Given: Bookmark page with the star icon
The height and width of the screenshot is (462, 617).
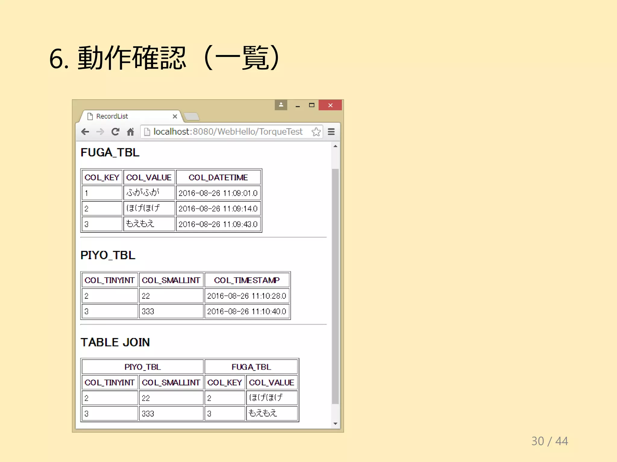Looking at the screenshot, I should (x=316, y=132).
